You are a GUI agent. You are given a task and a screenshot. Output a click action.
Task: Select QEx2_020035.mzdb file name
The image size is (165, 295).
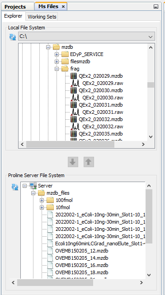pos(101,134)
